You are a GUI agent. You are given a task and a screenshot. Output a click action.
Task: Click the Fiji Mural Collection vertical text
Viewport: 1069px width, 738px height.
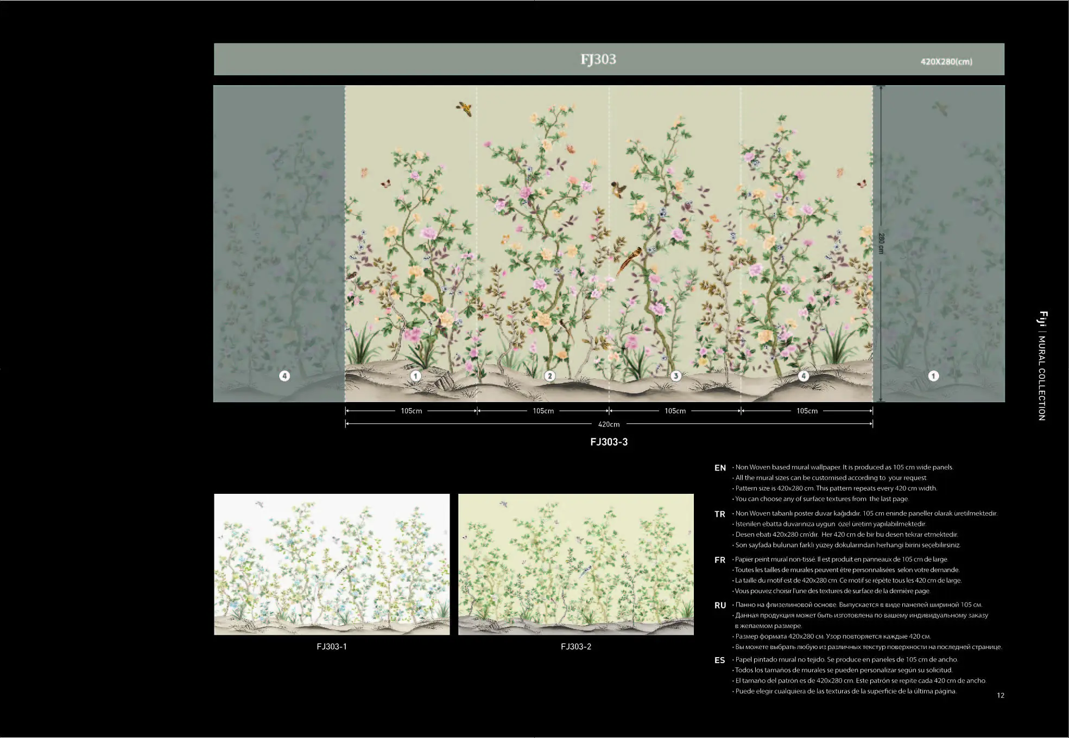1042,366
